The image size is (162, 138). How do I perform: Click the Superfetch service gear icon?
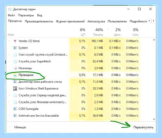15,62
